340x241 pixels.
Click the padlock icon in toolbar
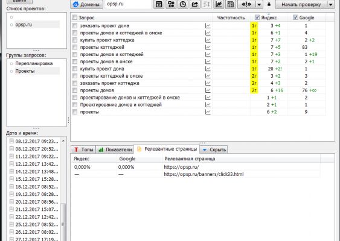(x=269, y=4)
